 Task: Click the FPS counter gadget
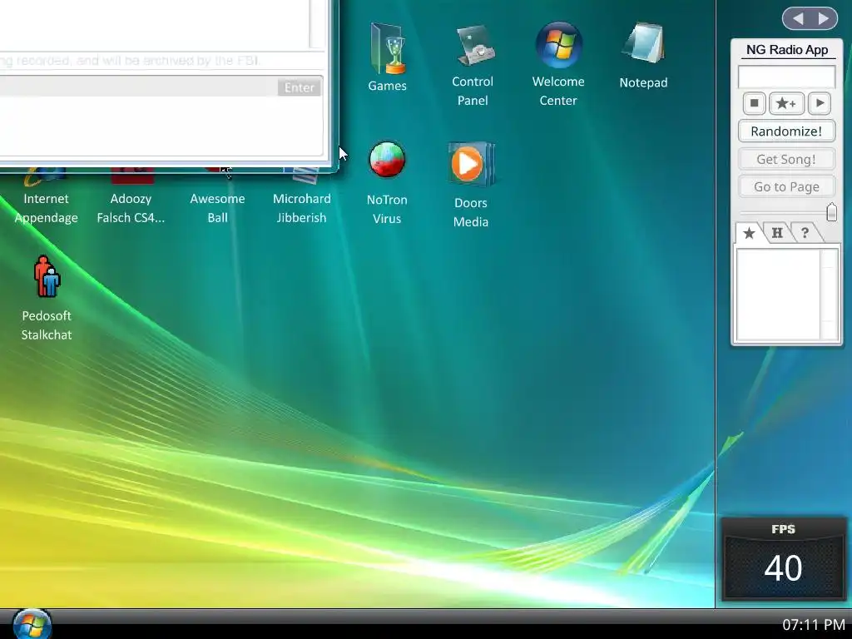point(784,558)
